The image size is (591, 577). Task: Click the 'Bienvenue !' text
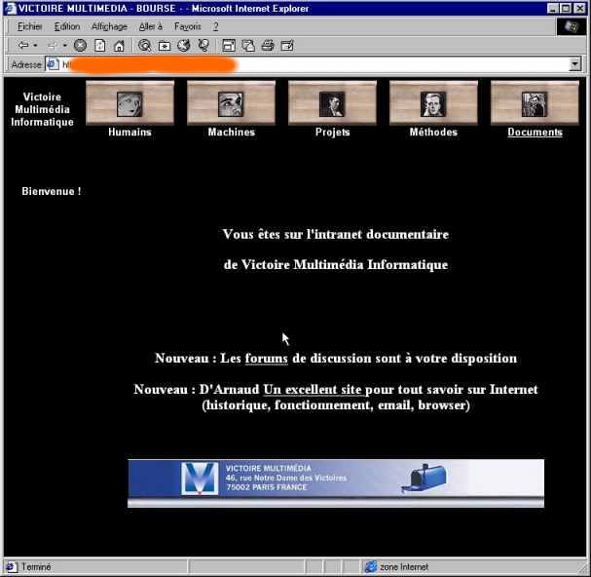tap(52, 191)
